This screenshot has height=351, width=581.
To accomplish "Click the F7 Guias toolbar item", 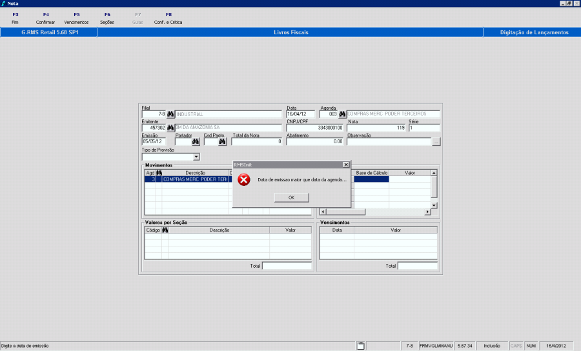I will click(138, 18).
